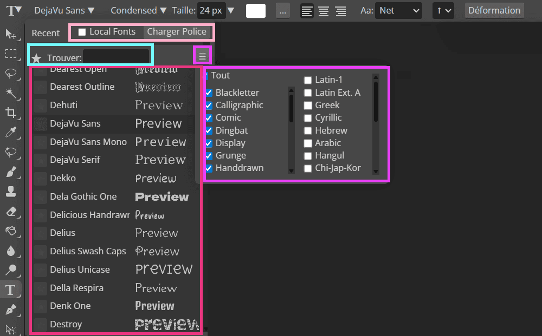Select the Pen tool
Image resolution: width=542 pixels, height=336 pixels.
pos(11,309)
